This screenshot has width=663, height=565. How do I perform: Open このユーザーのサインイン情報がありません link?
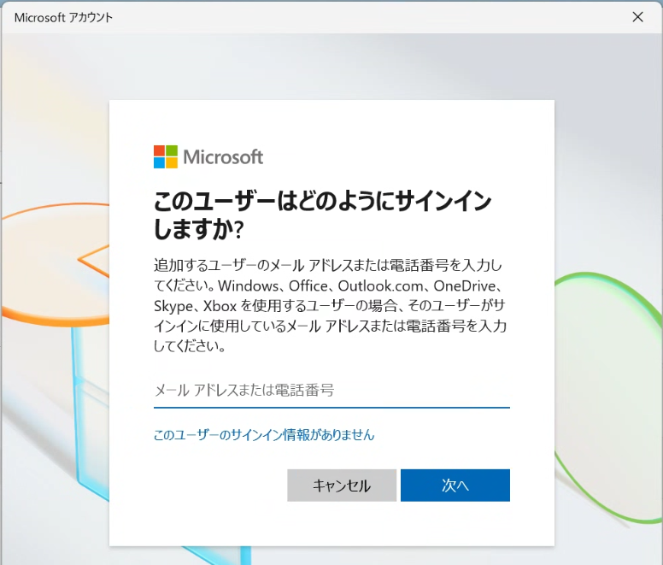click(264, 435)
